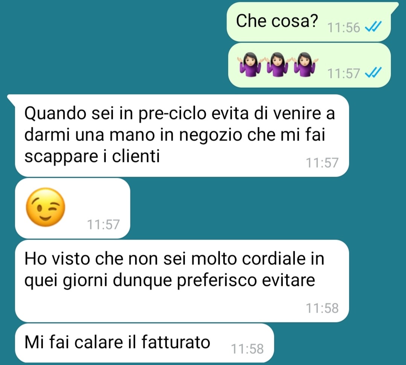Image resolution: width=406 pixels, height=365 pixels.
Task: Tap the word 'clienti' in received message
Action: pos(136,156)
